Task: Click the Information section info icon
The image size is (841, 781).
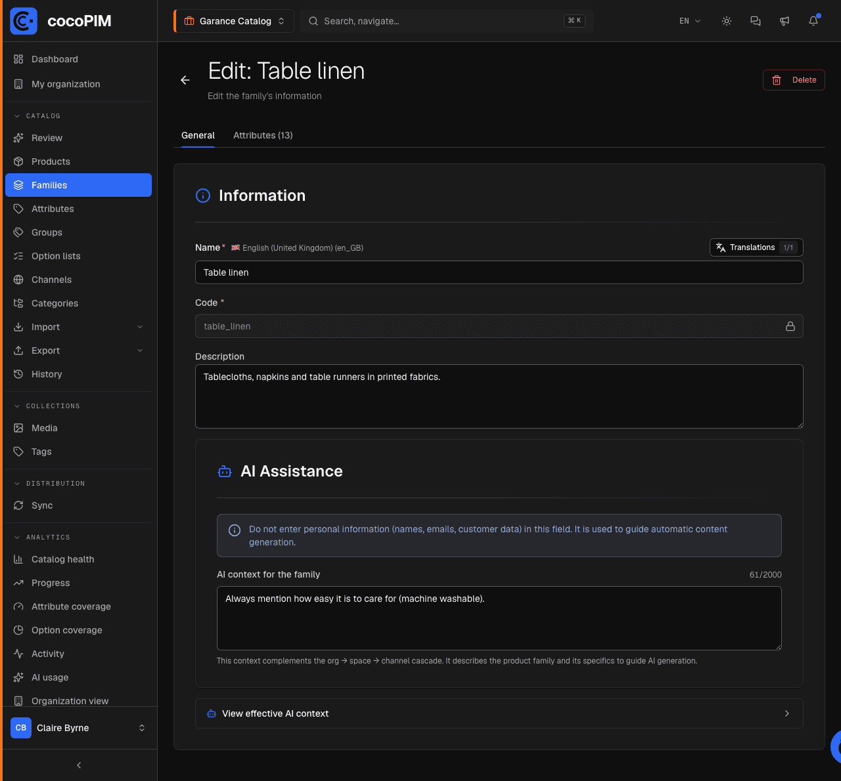Action: click(203, 196)
